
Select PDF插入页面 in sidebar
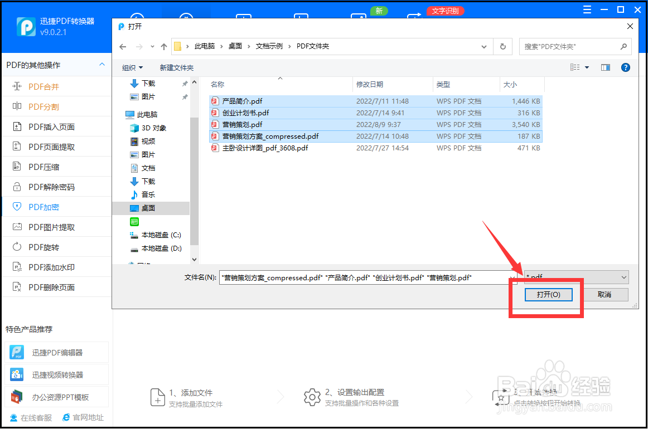(x=57, y=127)
